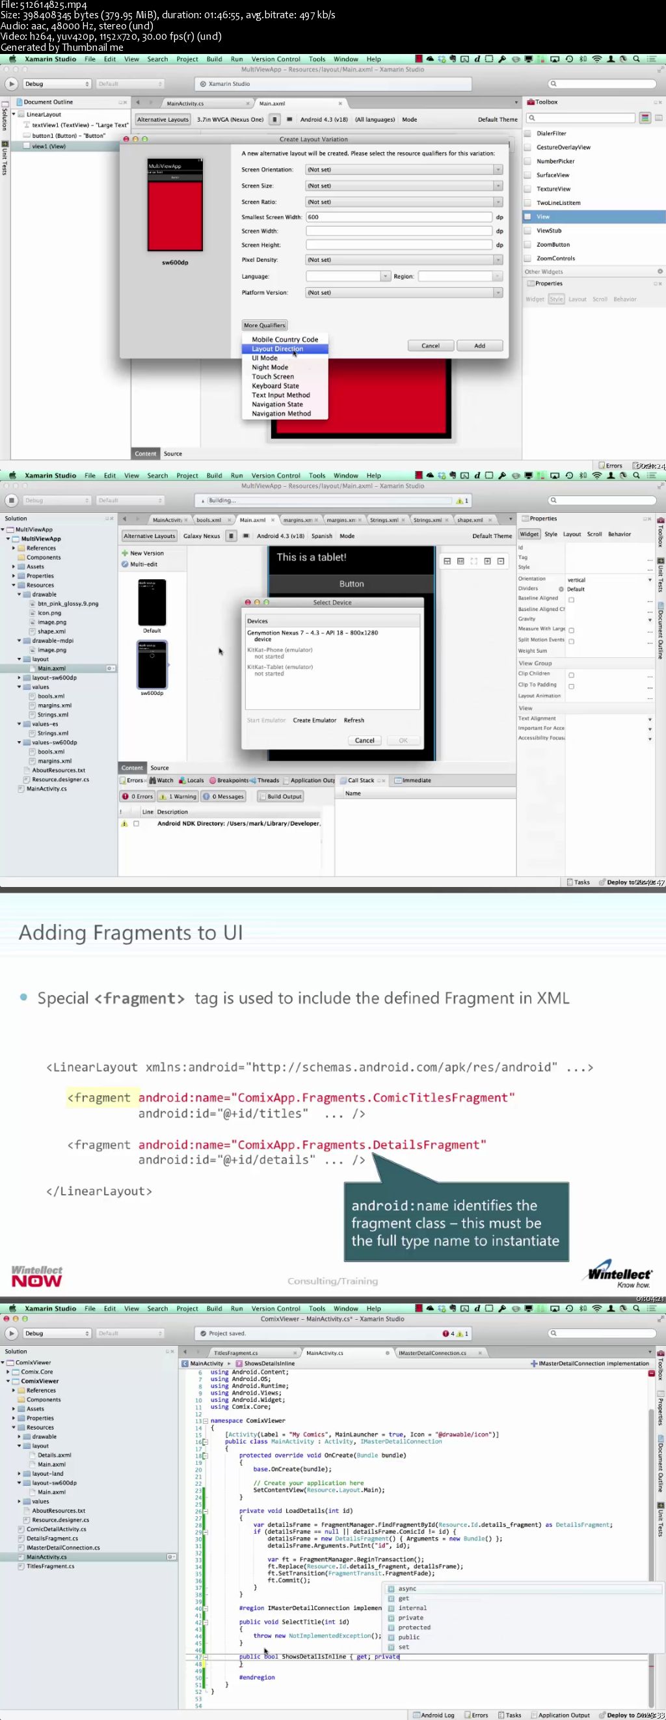The height and width of the screenshot is (1720, 666).
Task: Click Tasks in Select Device window status bar
Action: pos(579,882)
